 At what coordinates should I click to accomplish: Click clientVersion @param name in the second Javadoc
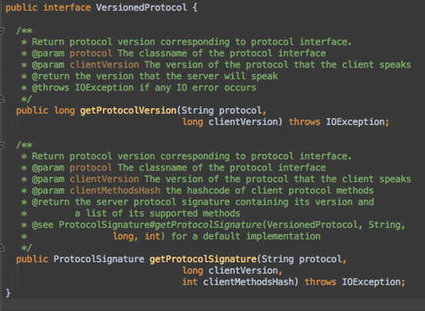[104, 179]
